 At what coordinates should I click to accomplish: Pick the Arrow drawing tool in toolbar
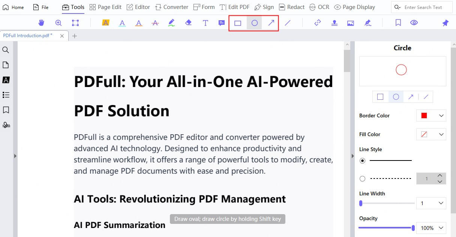coord(271,23)
